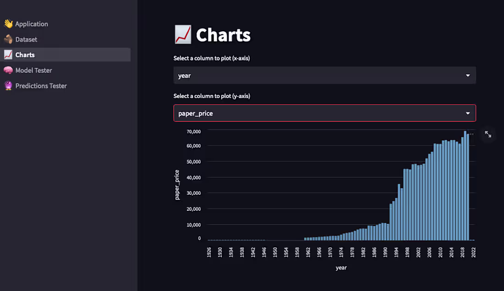The height and width of the screenshot is (291, 504).
Task: Click the Charts page heading text
Action: tap(223, 35)
